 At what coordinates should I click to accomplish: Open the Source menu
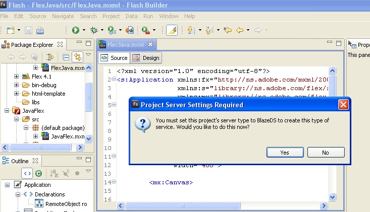click(38, 16)
